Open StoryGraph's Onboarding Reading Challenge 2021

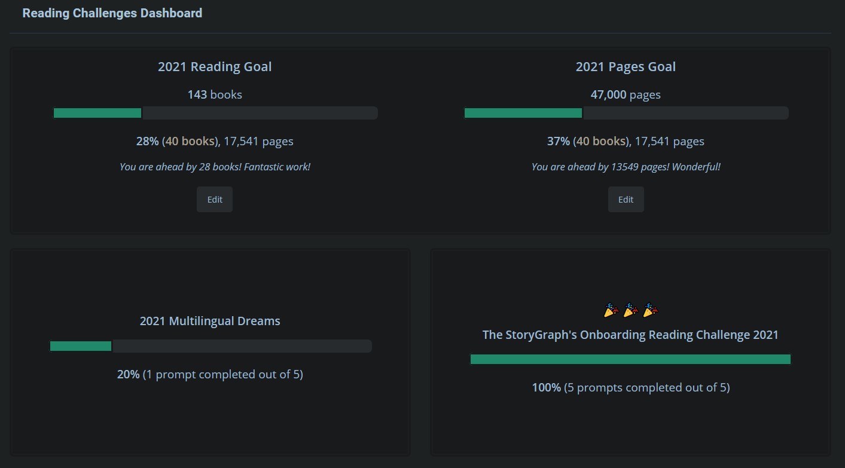click(x=630, y=335)
